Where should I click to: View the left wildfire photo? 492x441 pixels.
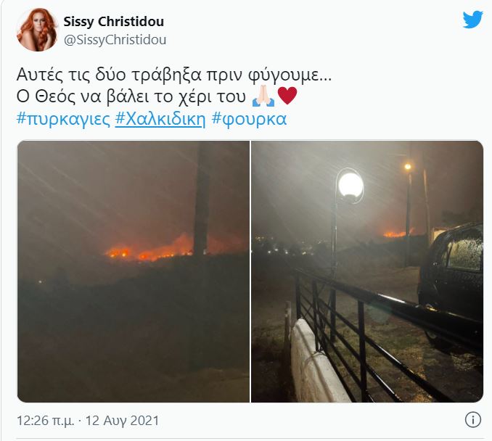pos(134,271)
